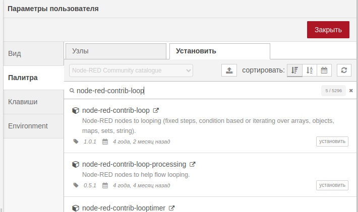The image size is (358, 212).
Task: Install node-red-contrib-loop with установить button
Action: tap(332, 142)
